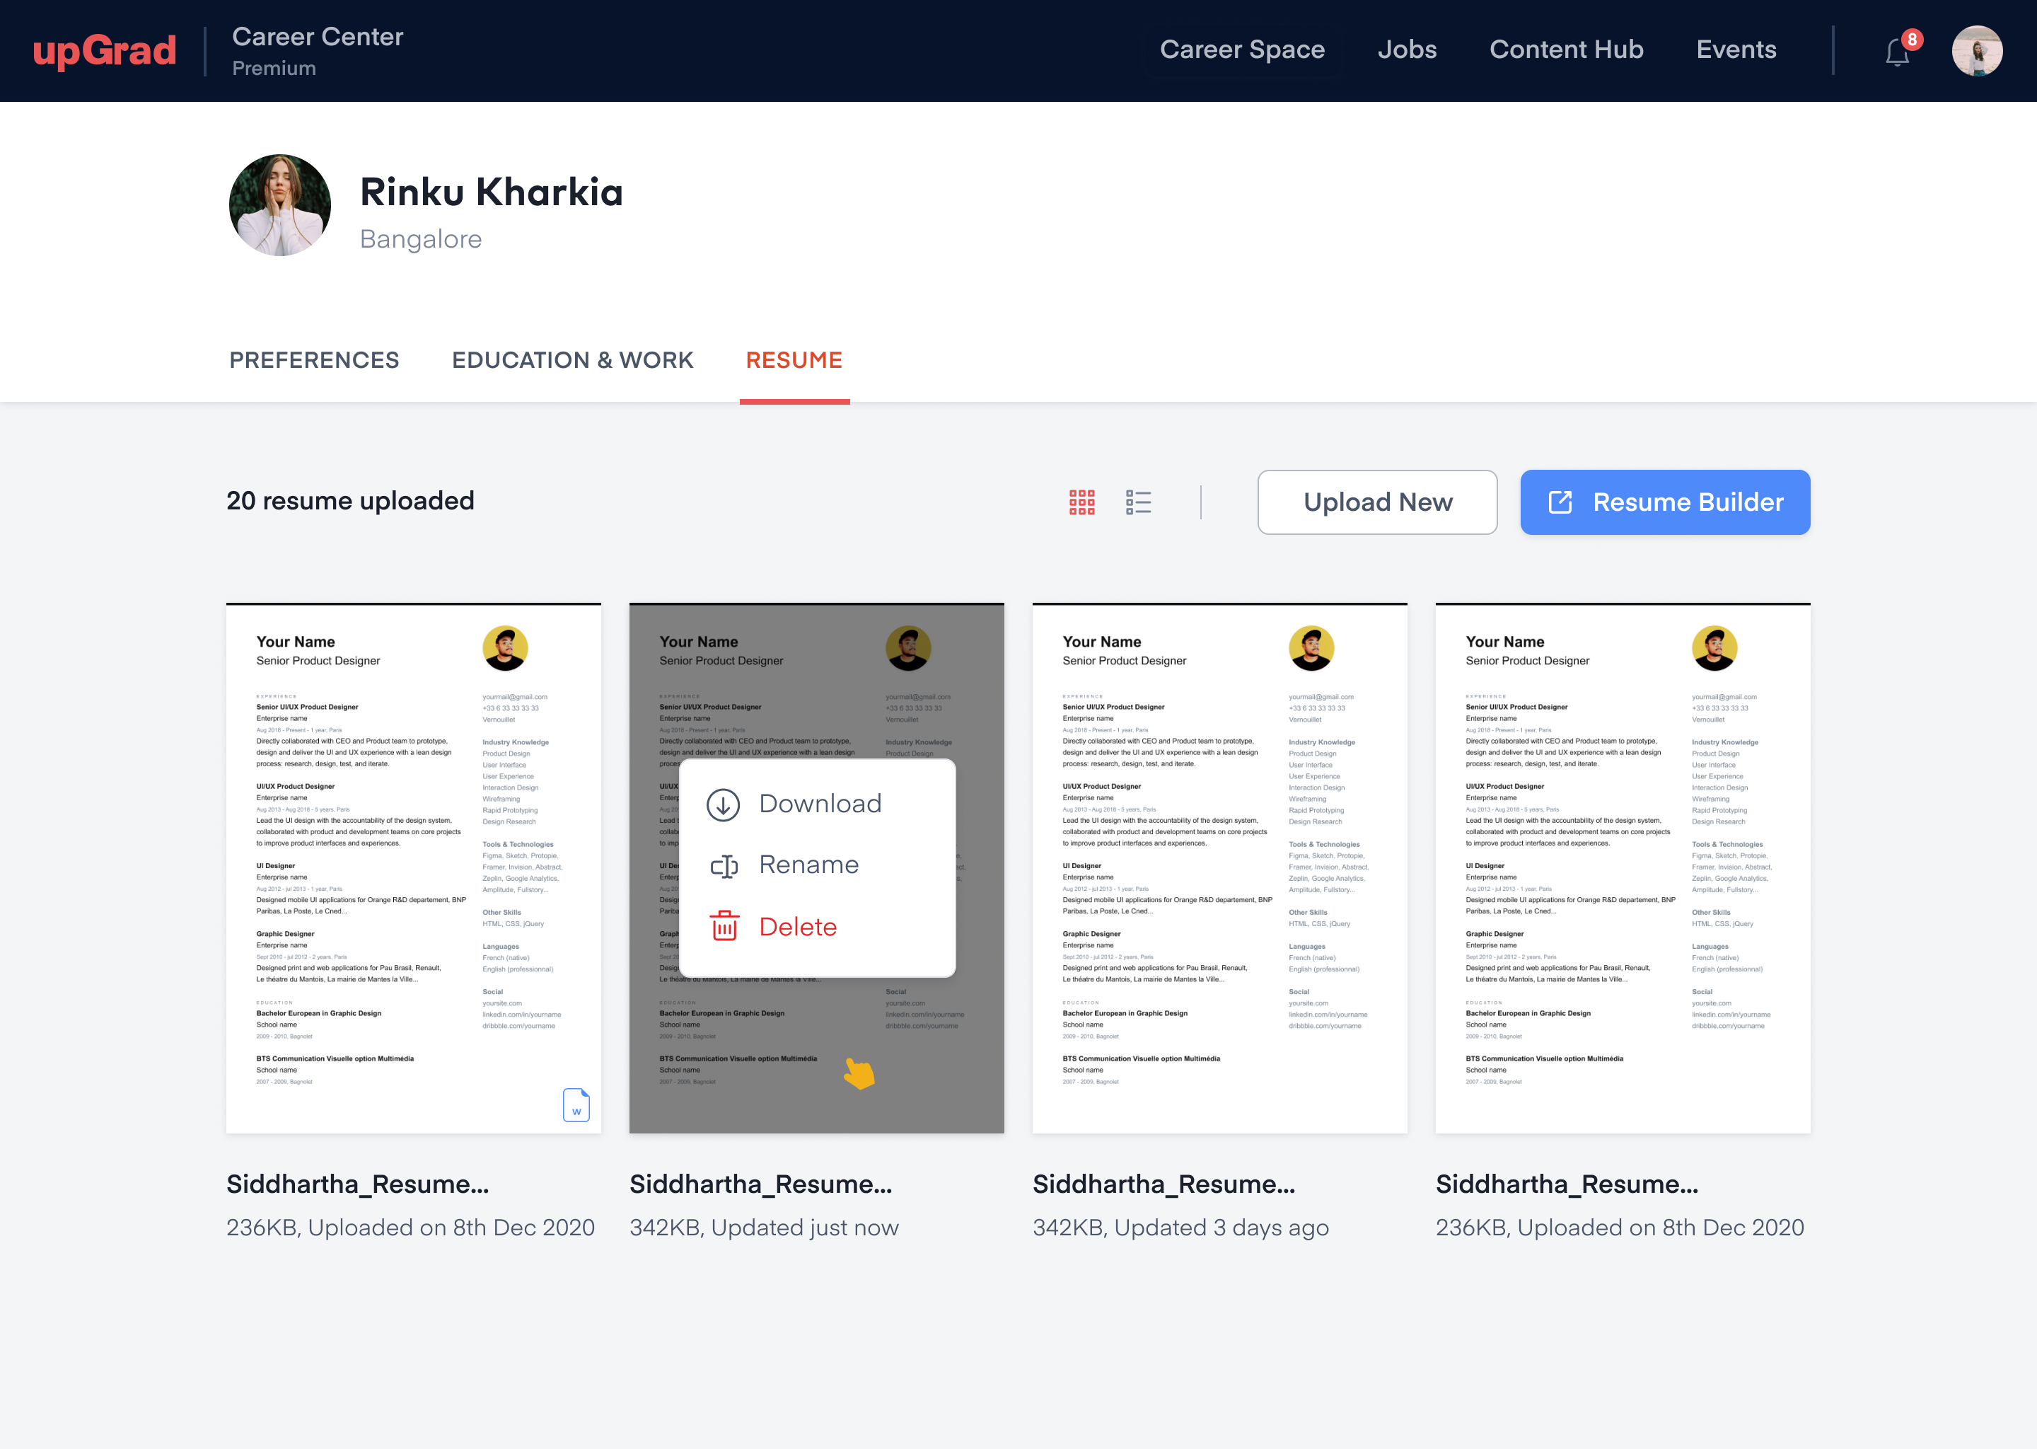Click the name Rinku Kharkia
Image resolution: width=2037 pixels, height=1449 pixels.
tap(492, 192)
